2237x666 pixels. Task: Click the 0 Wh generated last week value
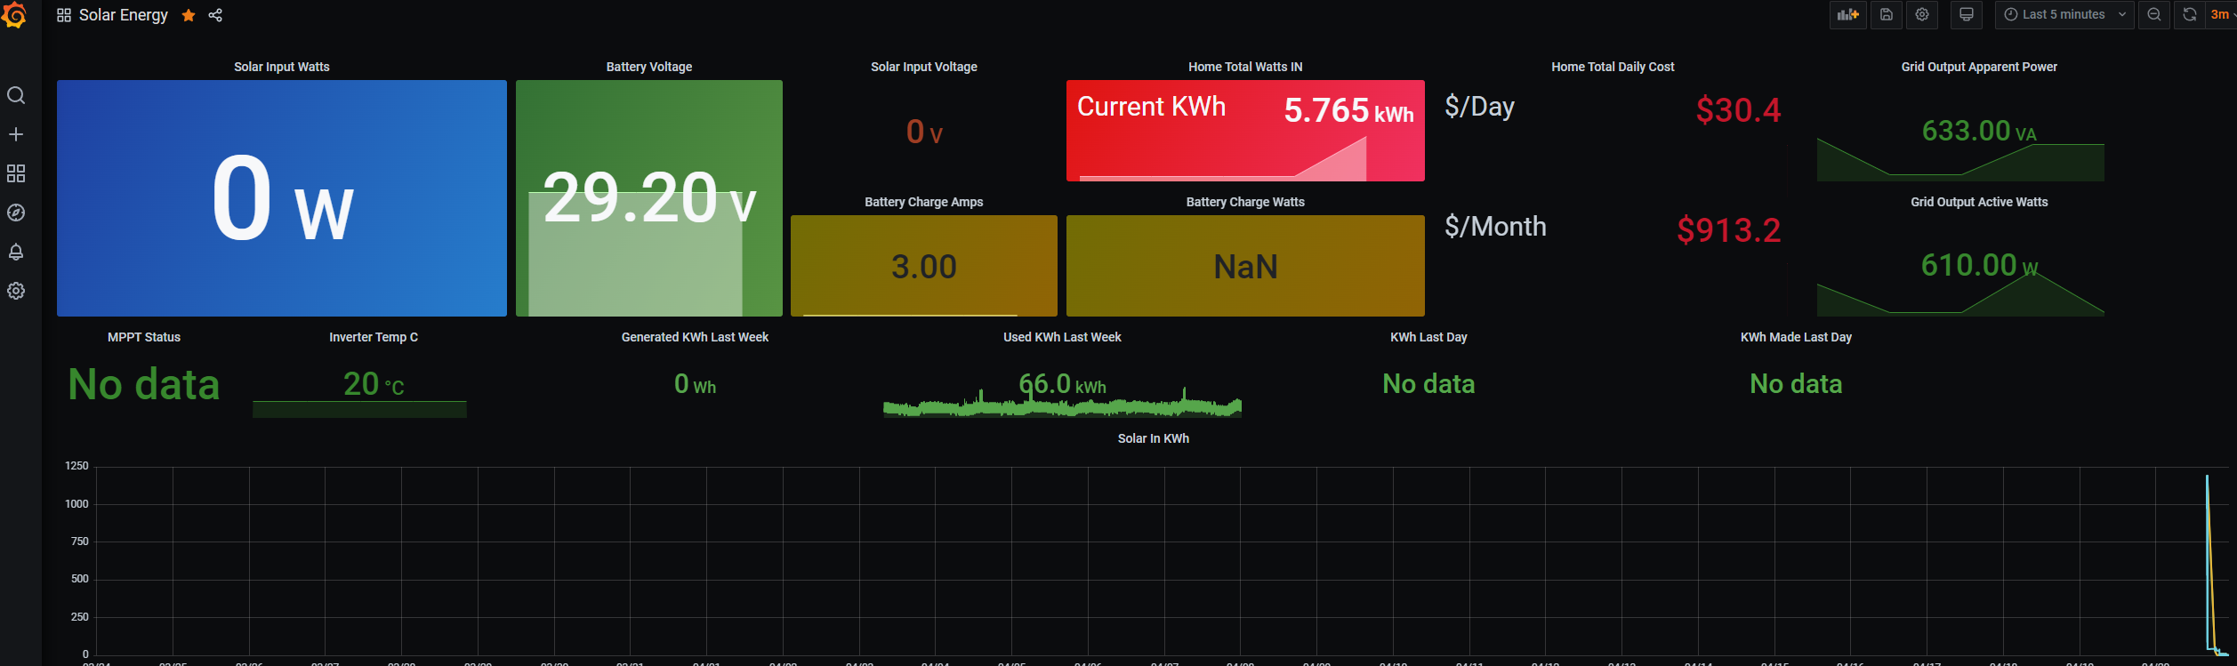[695, 384]
